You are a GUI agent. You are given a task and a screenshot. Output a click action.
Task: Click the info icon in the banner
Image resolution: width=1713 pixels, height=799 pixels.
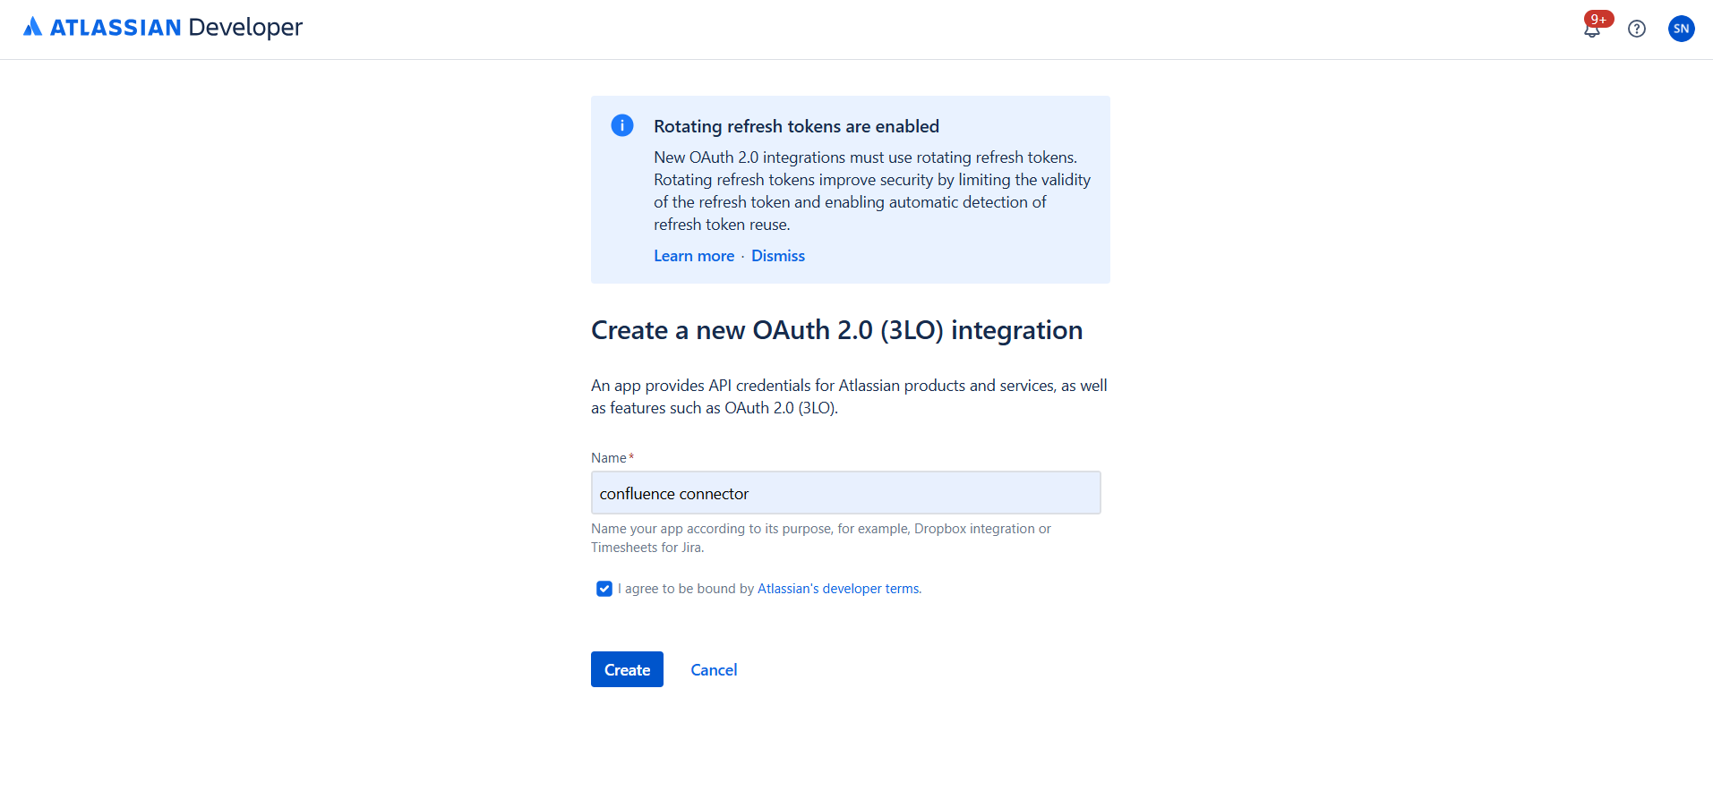coord(622,125)
